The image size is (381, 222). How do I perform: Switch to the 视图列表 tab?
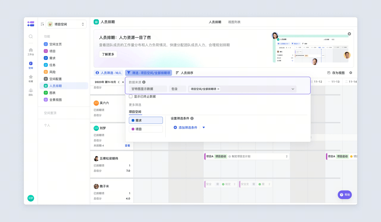[x=234, y=22]
